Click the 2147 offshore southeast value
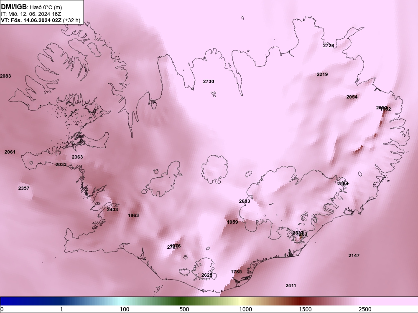Viewport: 418px width, 313px height. coord(354,255)
